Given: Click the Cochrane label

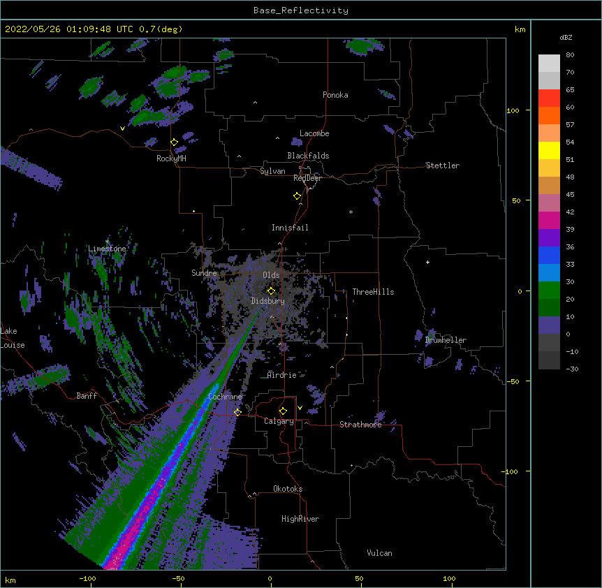Looking at the screenshot, I should [225, 397].
